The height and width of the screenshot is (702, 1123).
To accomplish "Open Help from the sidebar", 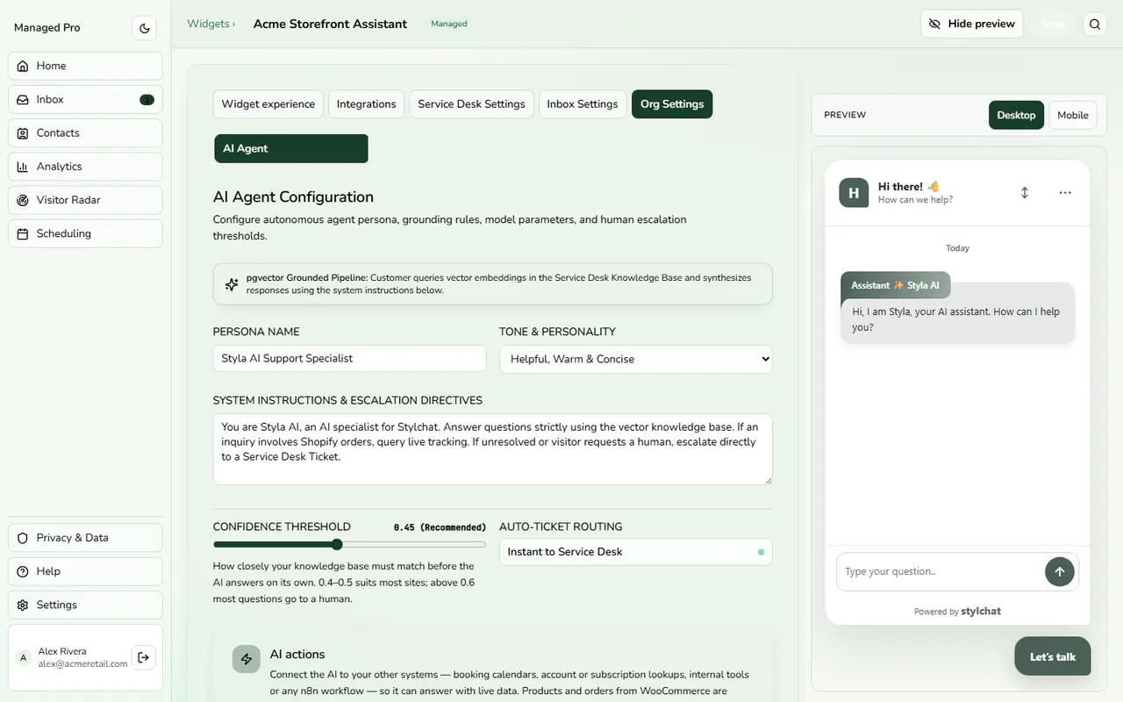I will 85,571.
